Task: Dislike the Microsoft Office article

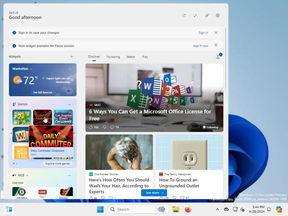Action: coord(104,127)
